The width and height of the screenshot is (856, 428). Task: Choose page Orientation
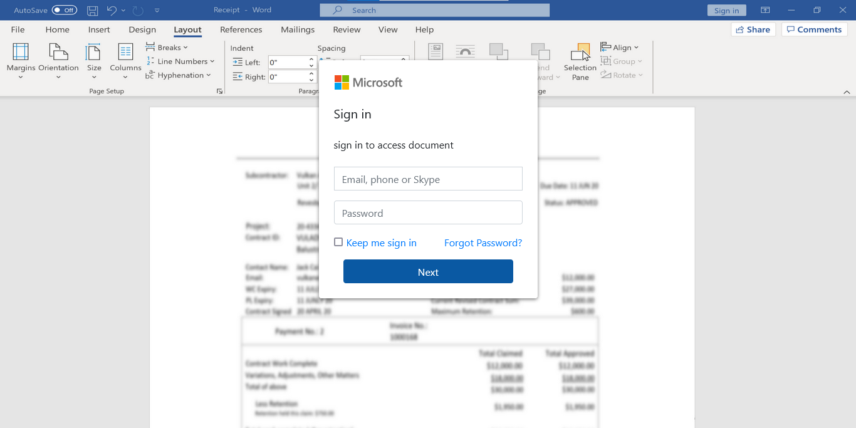(x=58, y=61)
